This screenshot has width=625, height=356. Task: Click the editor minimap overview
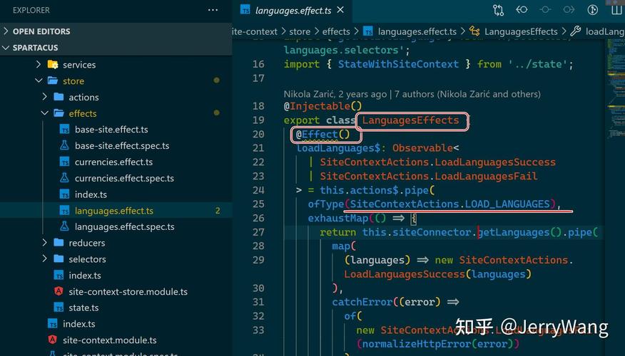tap(616, 90)
